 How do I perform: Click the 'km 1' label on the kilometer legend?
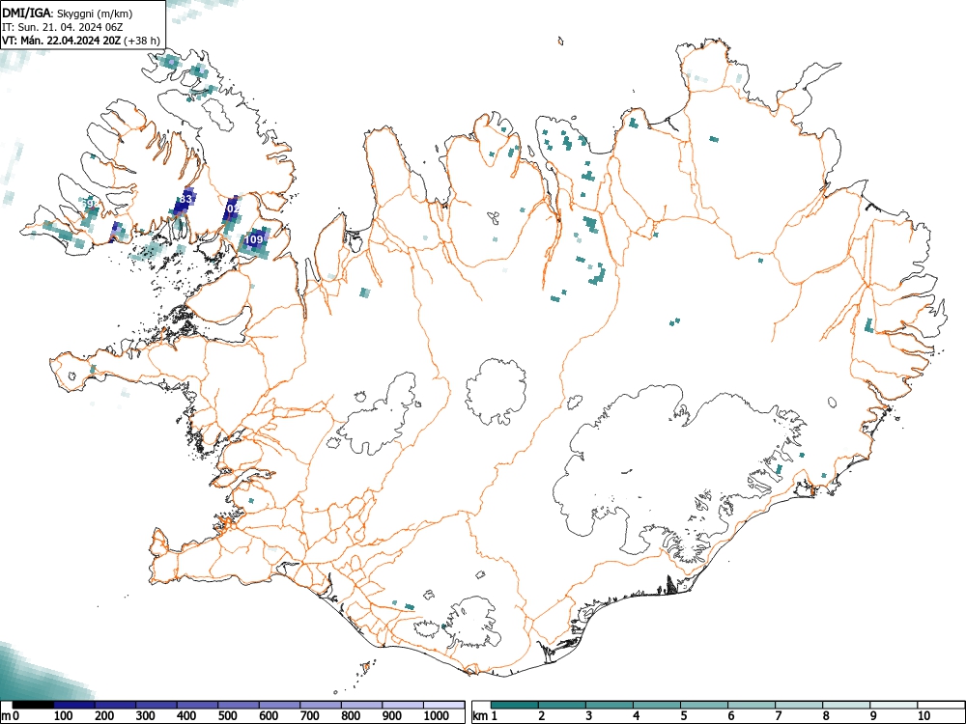(485, 716)
